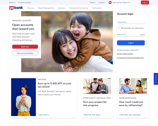Click Open accounts that reward you heading
This screenshot has height=126, width=158.
(23, 27)
